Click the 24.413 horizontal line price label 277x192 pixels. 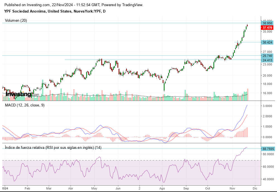[267, 60]
